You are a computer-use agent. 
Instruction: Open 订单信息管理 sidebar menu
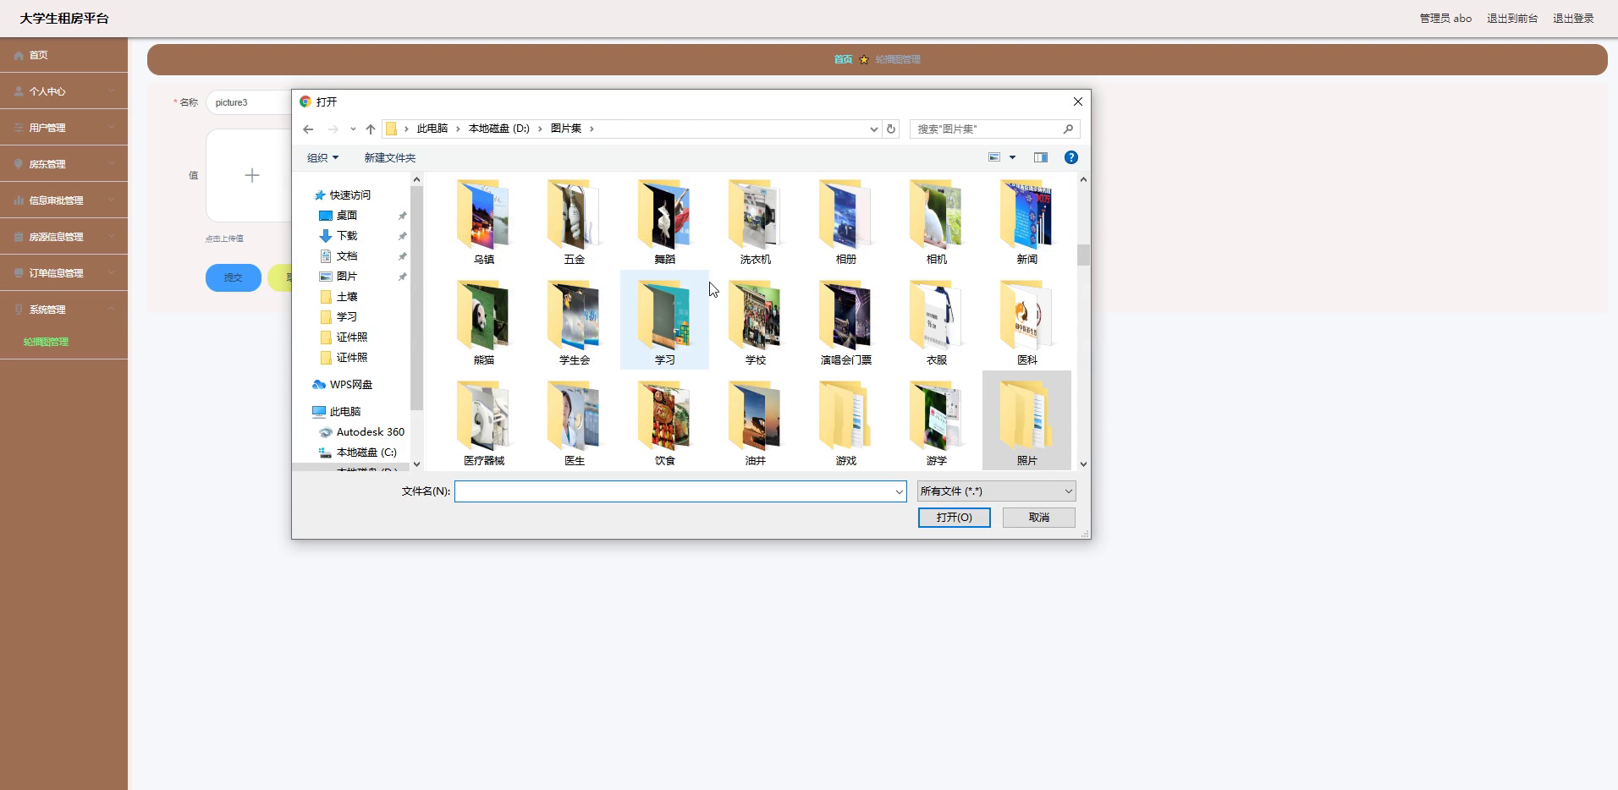[x=63, y=273]
